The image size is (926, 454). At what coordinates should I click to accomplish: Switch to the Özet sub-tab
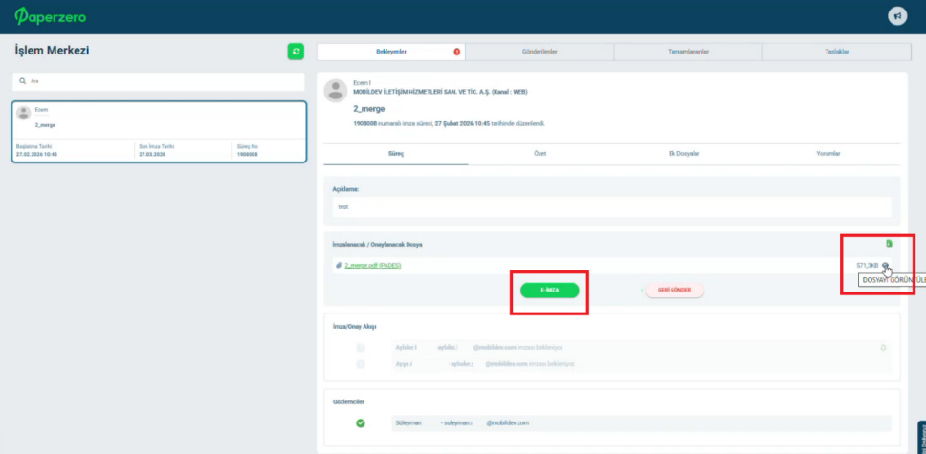tap(540, 154)
